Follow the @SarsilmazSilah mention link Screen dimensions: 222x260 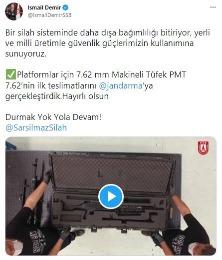[36, 127]
